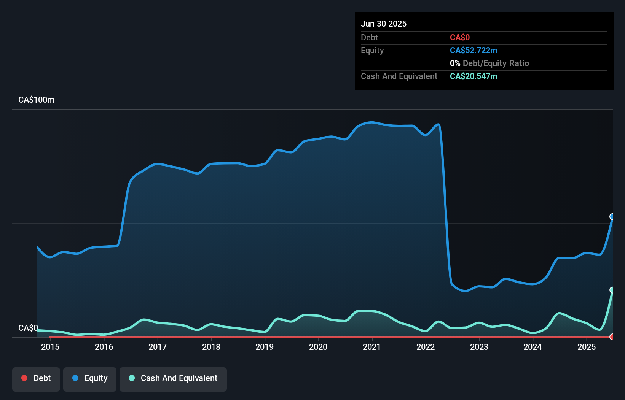The width and height of the screenshot is (625, 400).
Task: Click the Jun 30 2025 date heading
Action: click(x=384, y=24)
